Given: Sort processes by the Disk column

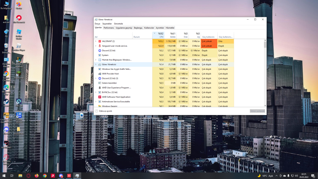Looking at the screenshot, I should point(183,35).
